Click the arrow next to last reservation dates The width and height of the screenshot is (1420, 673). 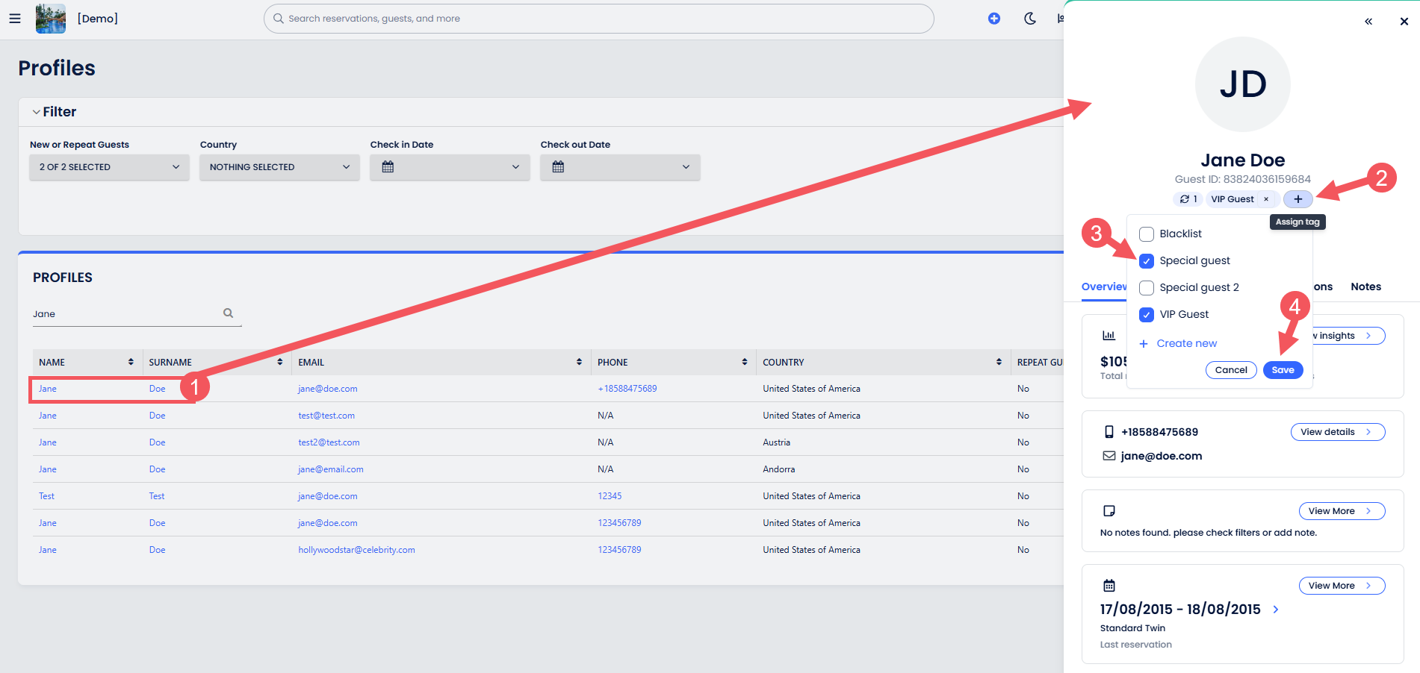click(x=1276, y=610)
